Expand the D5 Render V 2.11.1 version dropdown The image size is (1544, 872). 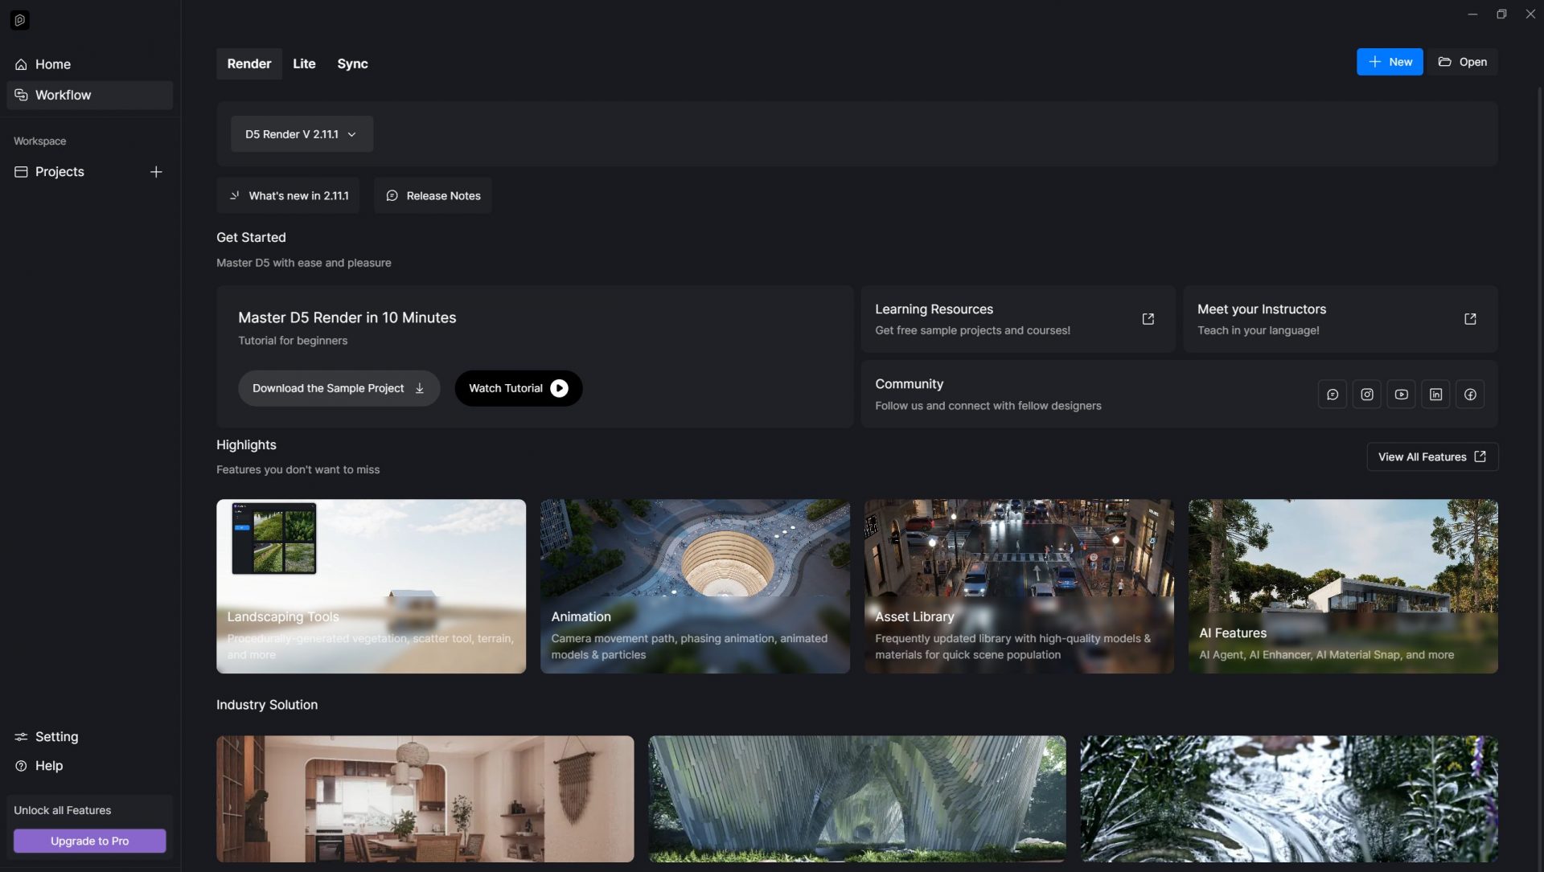coord(302,134)
